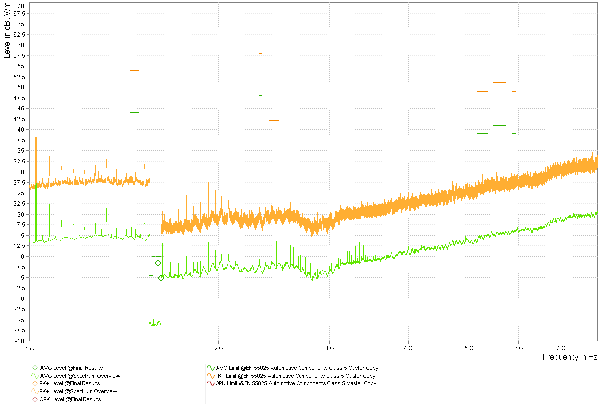This screenshot has width=600, height=408.
Task: Click the green wave icon for AVG Level Spectrum Overview
Action: coord(34,376)
